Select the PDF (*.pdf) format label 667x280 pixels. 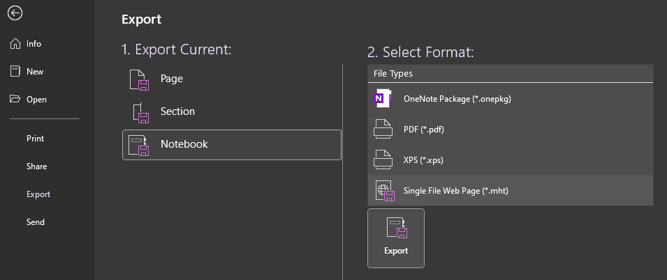coord(424,130)
